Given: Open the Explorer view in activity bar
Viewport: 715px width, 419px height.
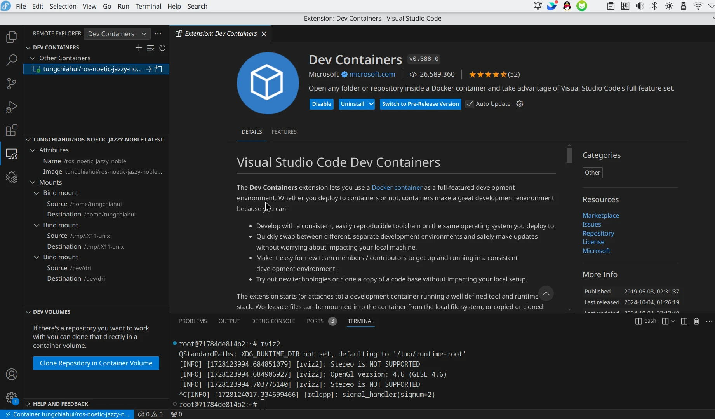Looking at the screenshot, I should 12,37.
